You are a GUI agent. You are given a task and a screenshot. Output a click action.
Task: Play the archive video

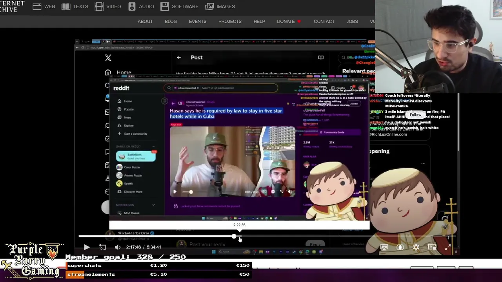[x=87, y=247]
